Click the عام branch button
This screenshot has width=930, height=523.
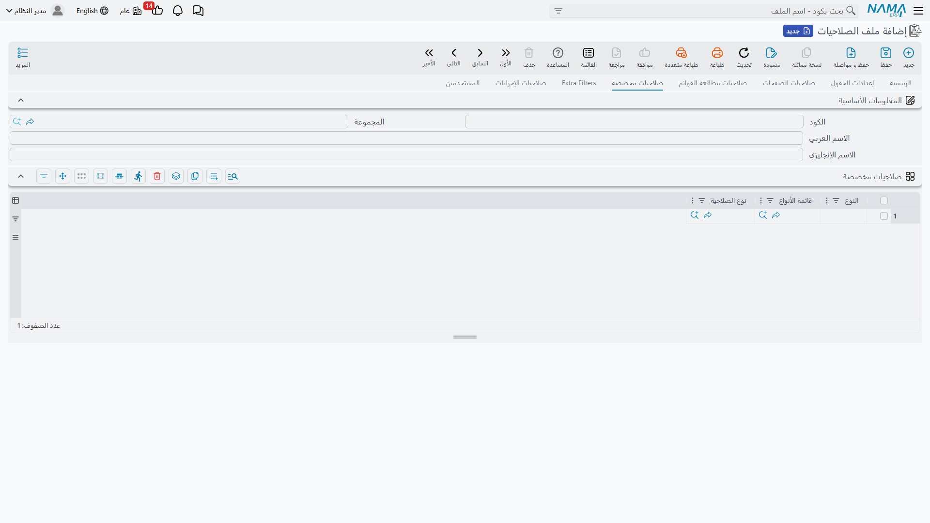[131, 11]
